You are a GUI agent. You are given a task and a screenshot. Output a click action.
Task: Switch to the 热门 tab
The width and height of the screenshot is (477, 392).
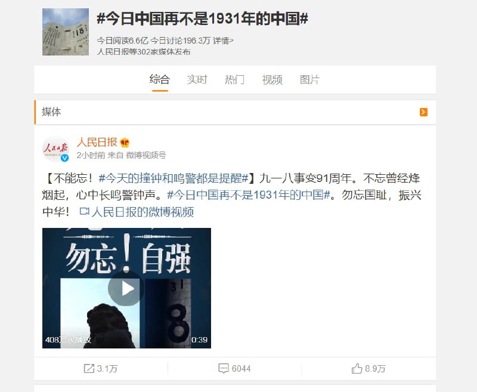[234, 80]
